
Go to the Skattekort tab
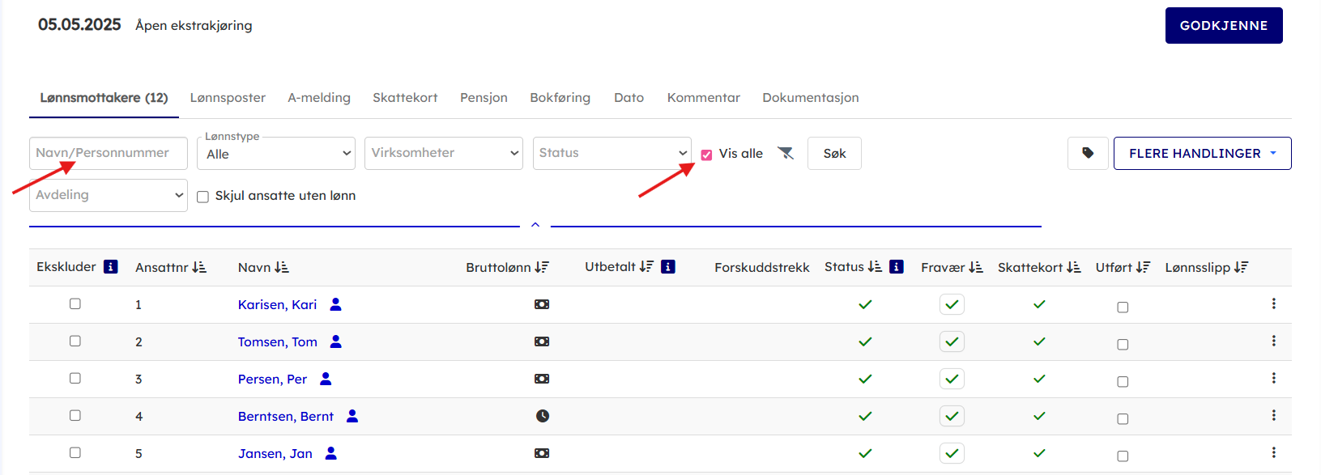[x=405, y=98]
